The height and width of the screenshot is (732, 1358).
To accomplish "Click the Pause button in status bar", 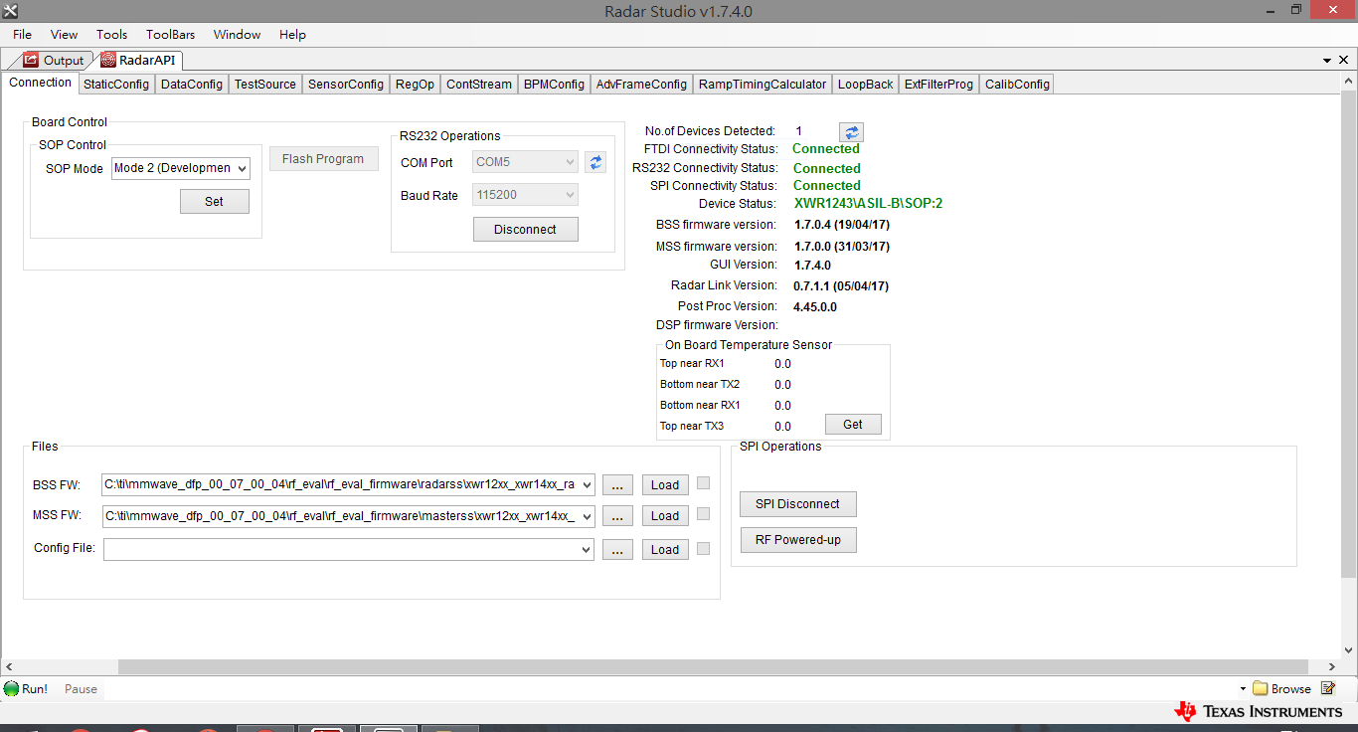I will [x=82, y=688].
